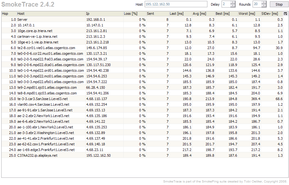The width and height of the screenshot is (289, 185).
Task: Select host te-3-3.car3.SanJose1.Level3.net
Action: tap(42, 99)
